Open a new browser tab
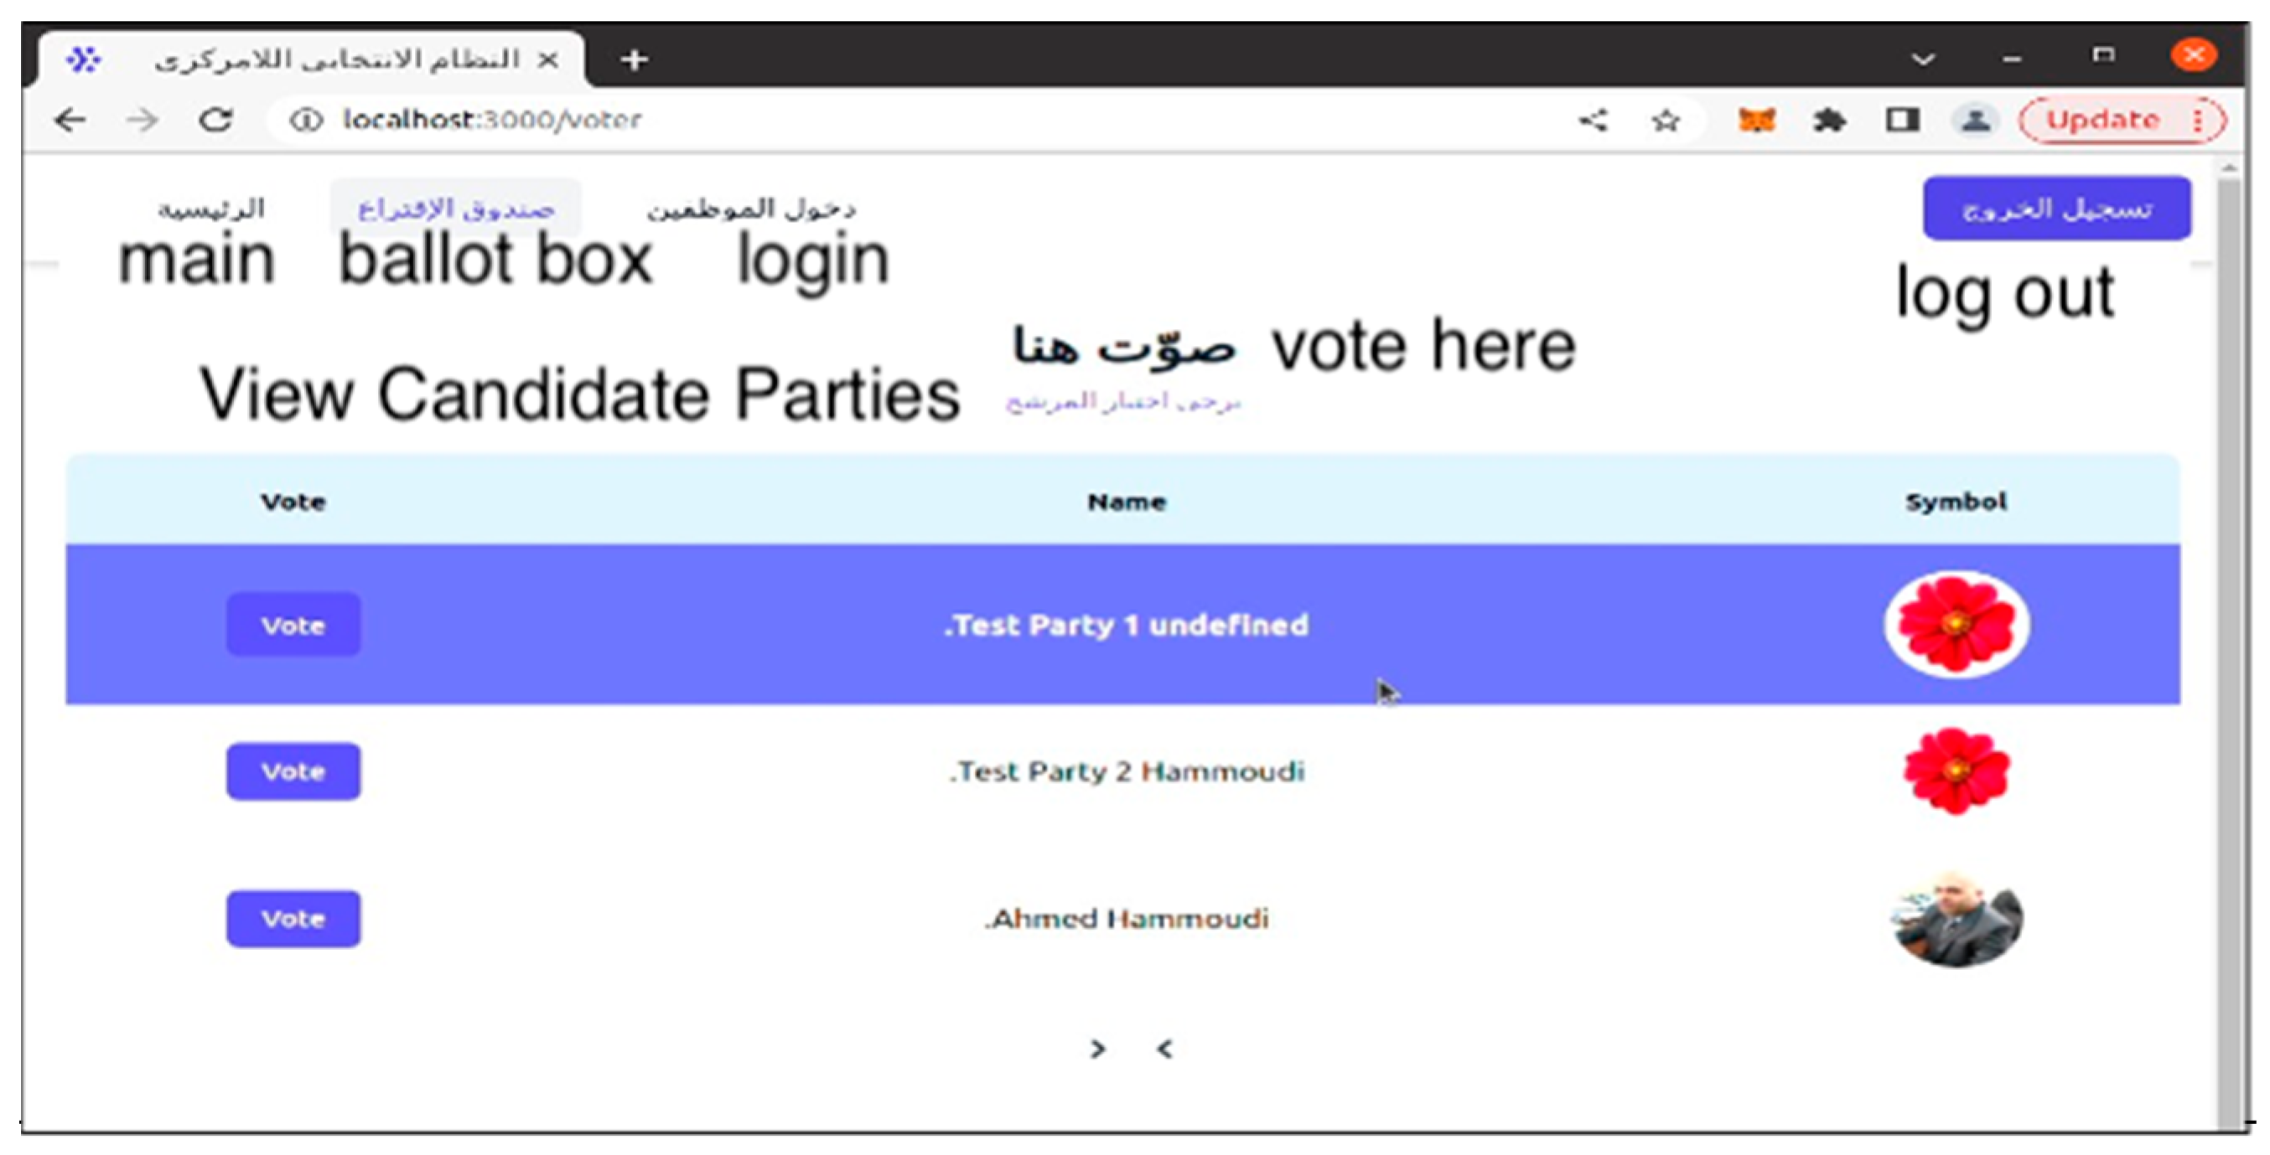The width and height of the screenshot is (2270, 1155). (634, 59)
